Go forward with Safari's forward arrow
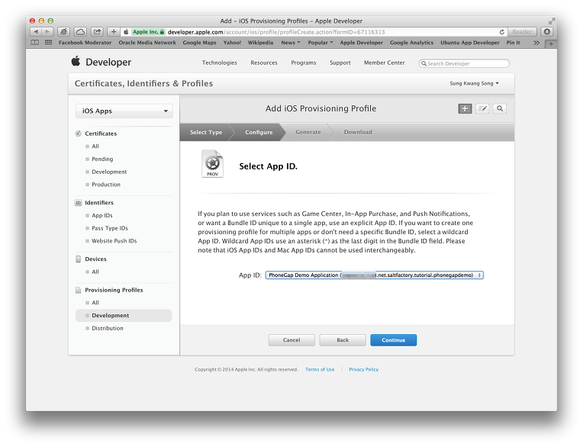This screenshot has height=447, width=583. pos(47,32)
